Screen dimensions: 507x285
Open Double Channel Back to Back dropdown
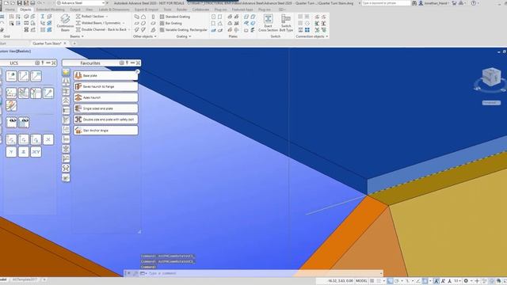(x=128, y=29)
